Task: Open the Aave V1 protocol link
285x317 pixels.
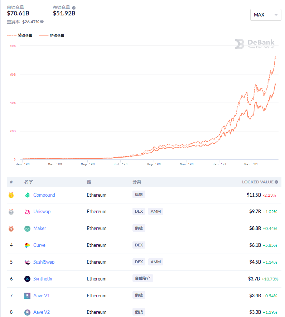Action: 42,296
